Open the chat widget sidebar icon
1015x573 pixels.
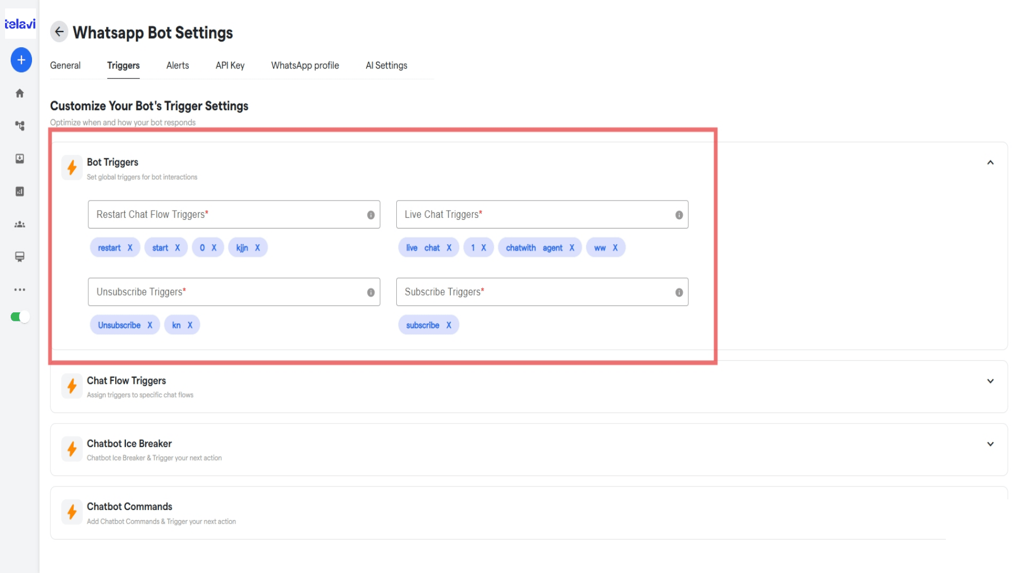click(20, 257)
